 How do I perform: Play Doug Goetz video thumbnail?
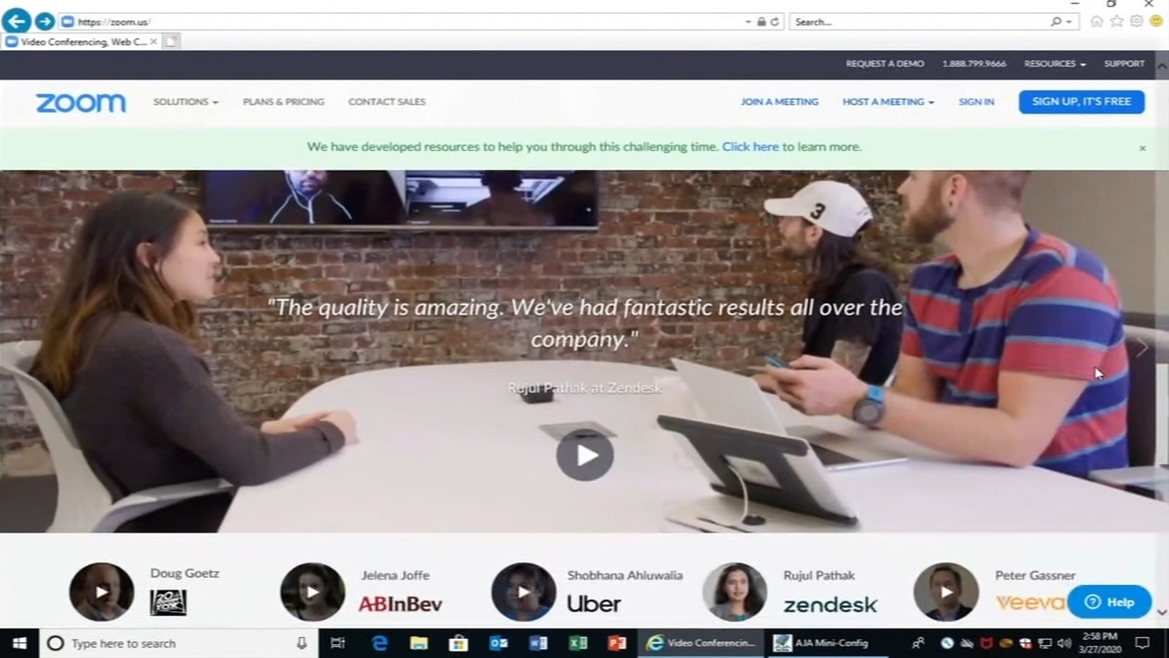(x=102, y=591)
